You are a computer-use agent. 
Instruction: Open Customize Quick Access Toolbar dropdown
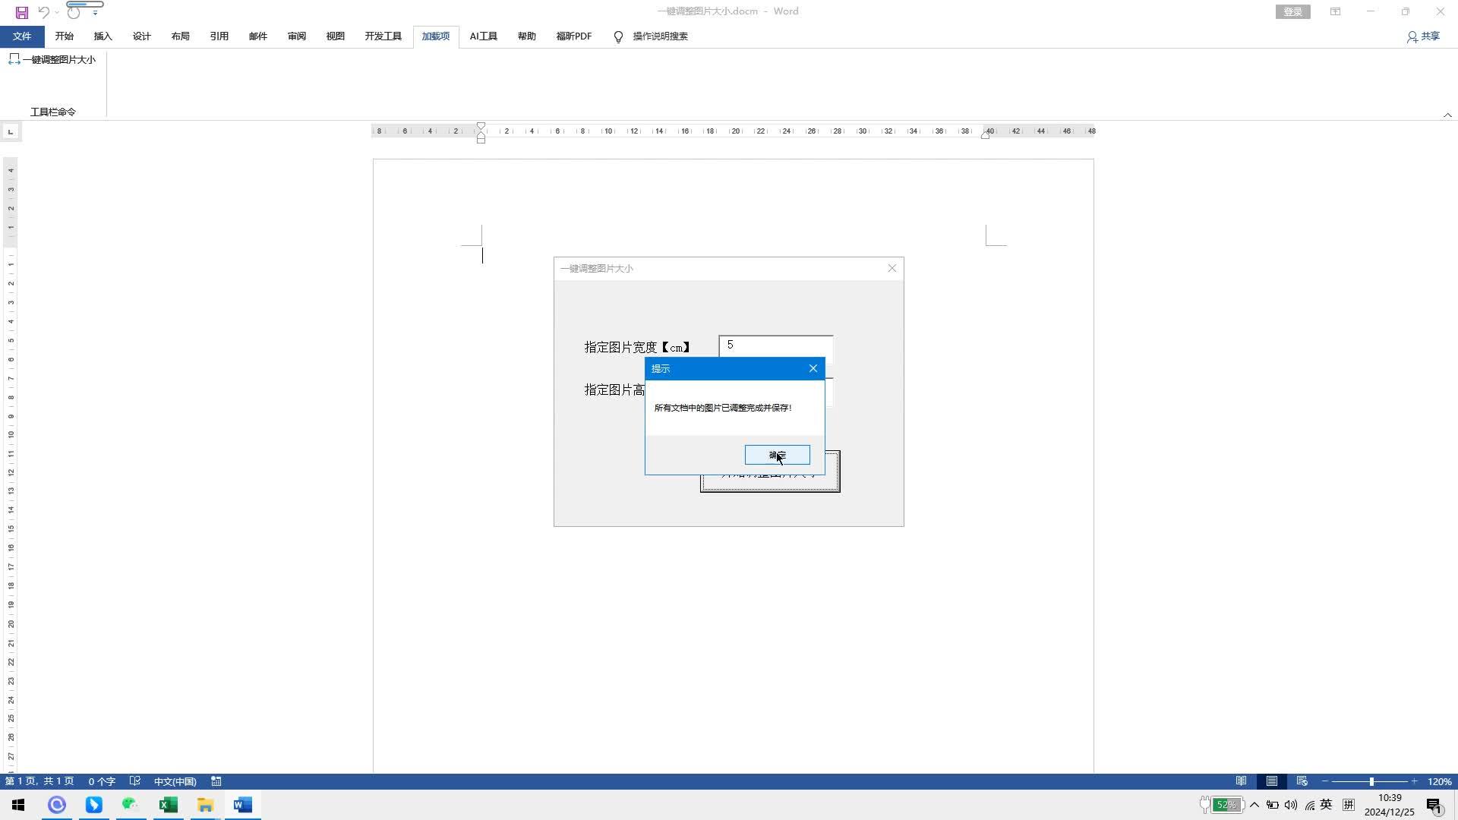pos(95,13)
